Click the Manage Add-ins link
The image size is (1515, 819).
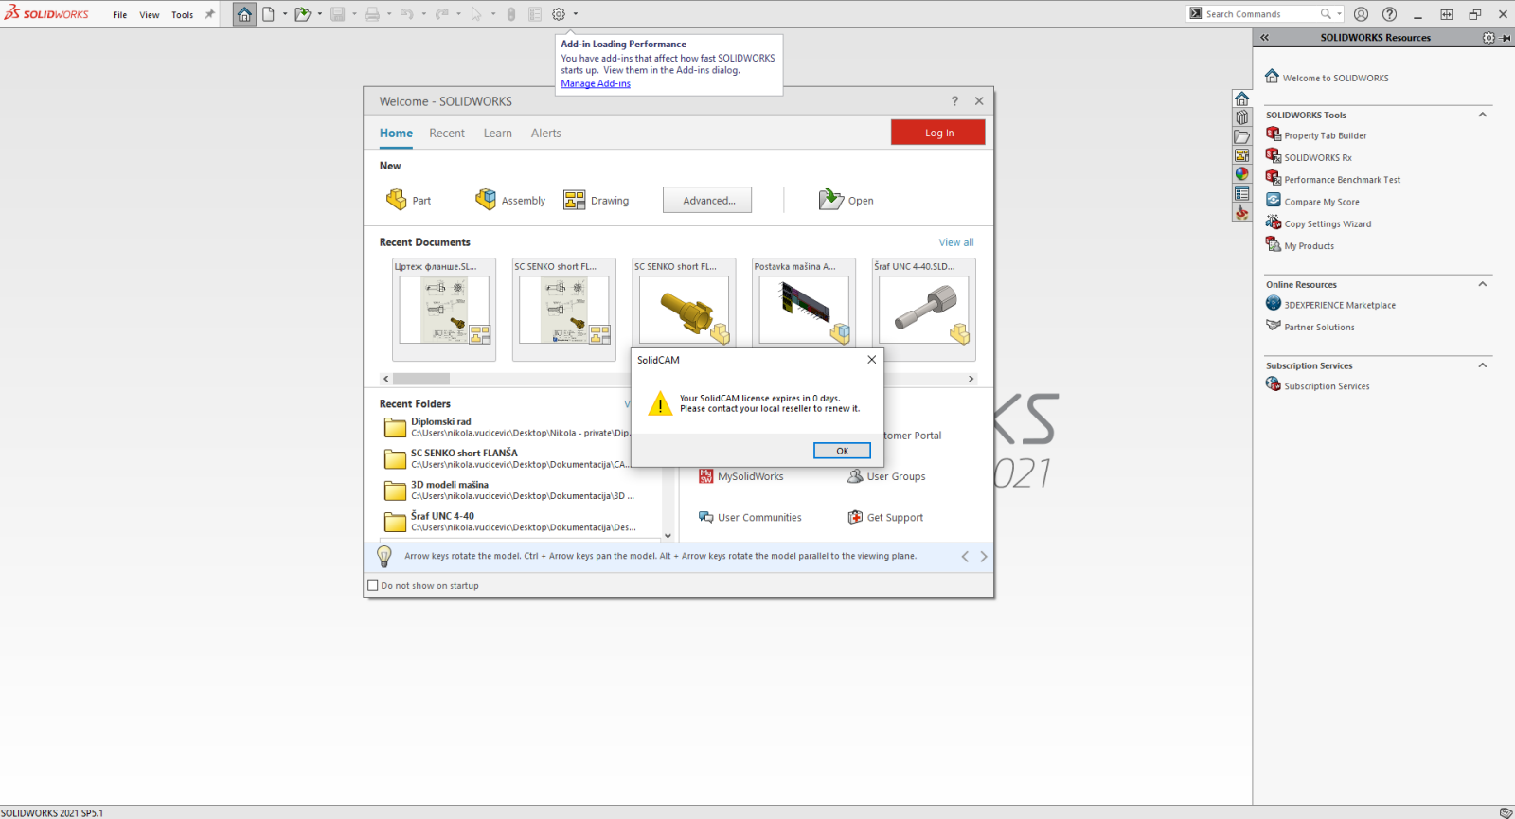coord(596,84)
